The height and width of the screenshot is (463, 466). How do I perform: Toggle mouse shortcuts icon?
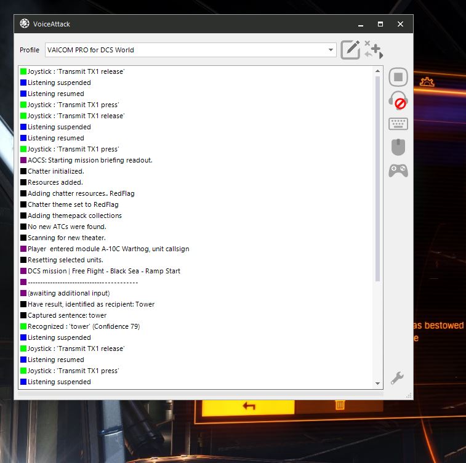pos(398,147)
